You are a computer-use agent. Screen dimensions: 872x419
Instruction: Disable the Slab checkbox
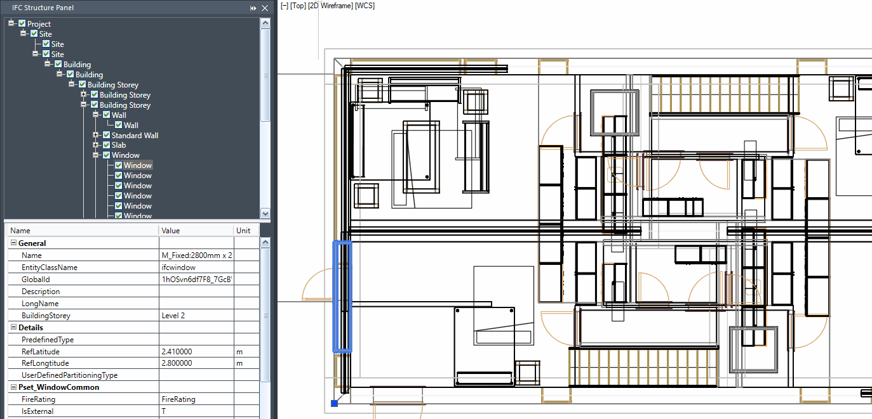pos(106,145)
